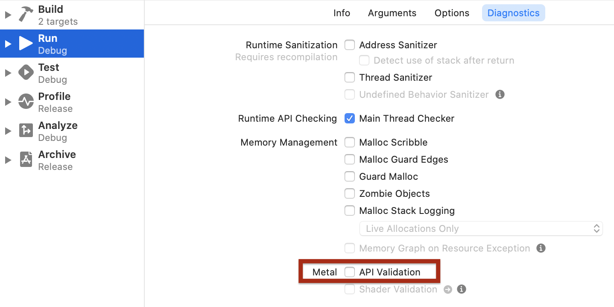Screen dimensions: 614x307
Task: Click arrow icon next to Shader Validation
Action: point(447,289)
